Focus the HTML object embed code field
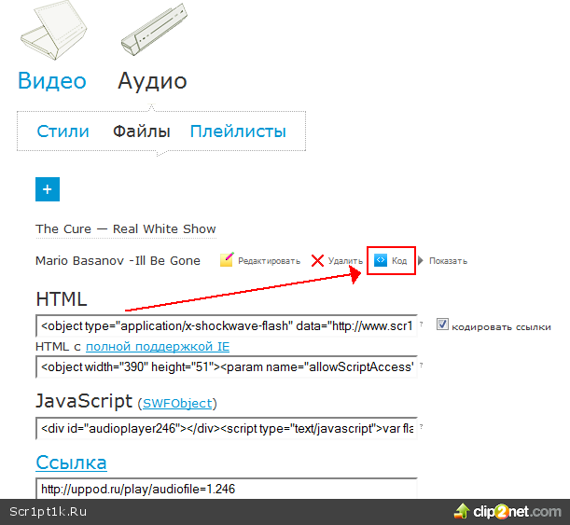Screen dimensions: 570x525 pyautogui.click(x=227, y=325)
